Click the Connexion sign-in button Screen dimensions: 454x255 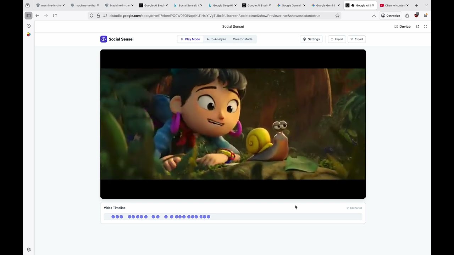[390, 16]
